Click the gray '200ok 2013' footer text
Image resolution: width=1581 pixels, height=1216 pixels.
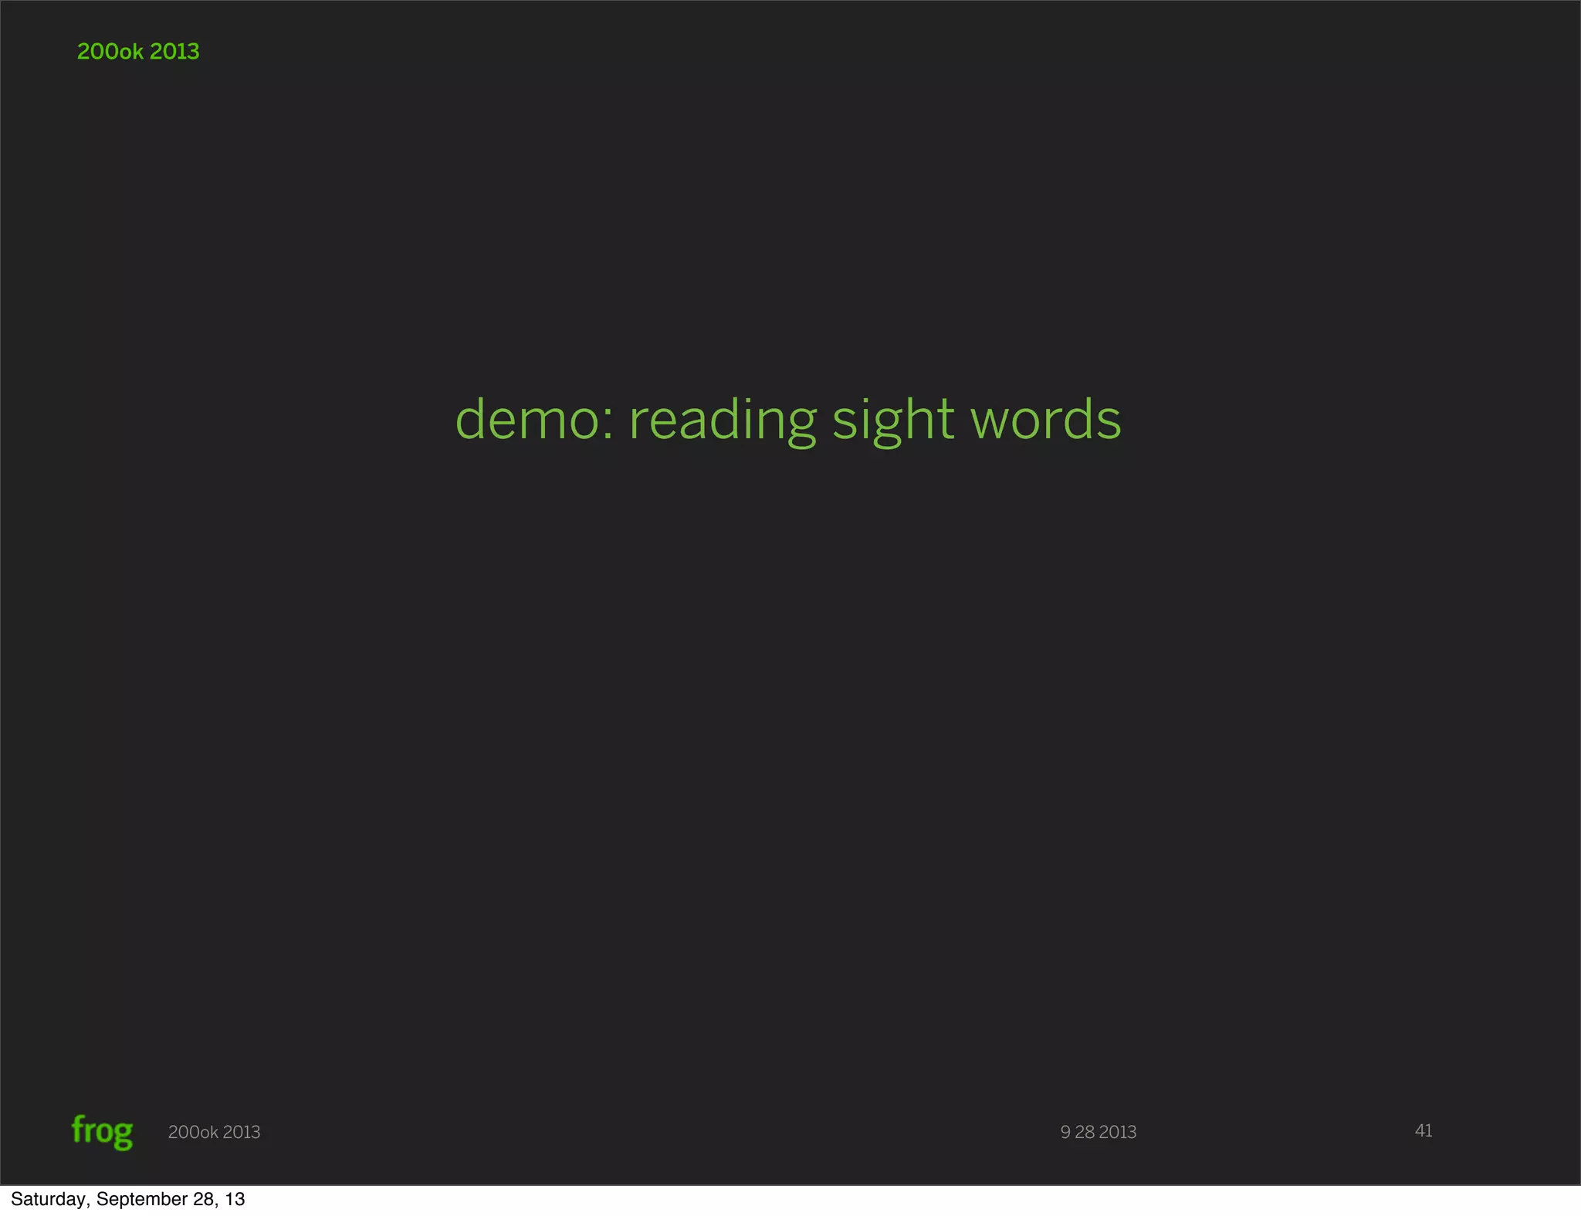click(214, 1132)
